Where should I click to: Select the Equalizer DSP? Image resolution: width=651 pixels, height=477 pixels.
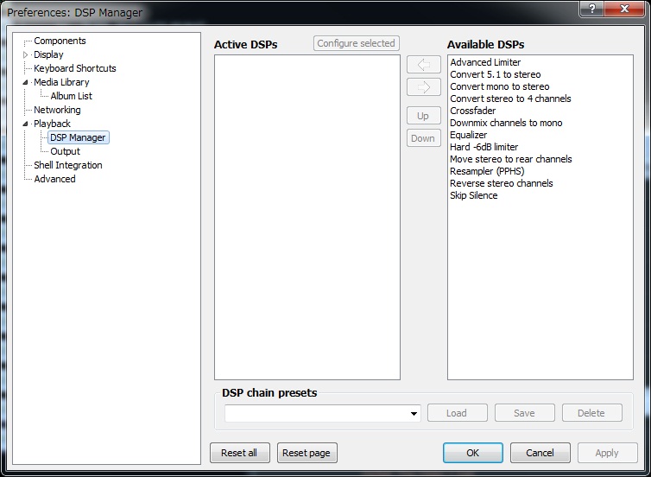pos(468,135)
